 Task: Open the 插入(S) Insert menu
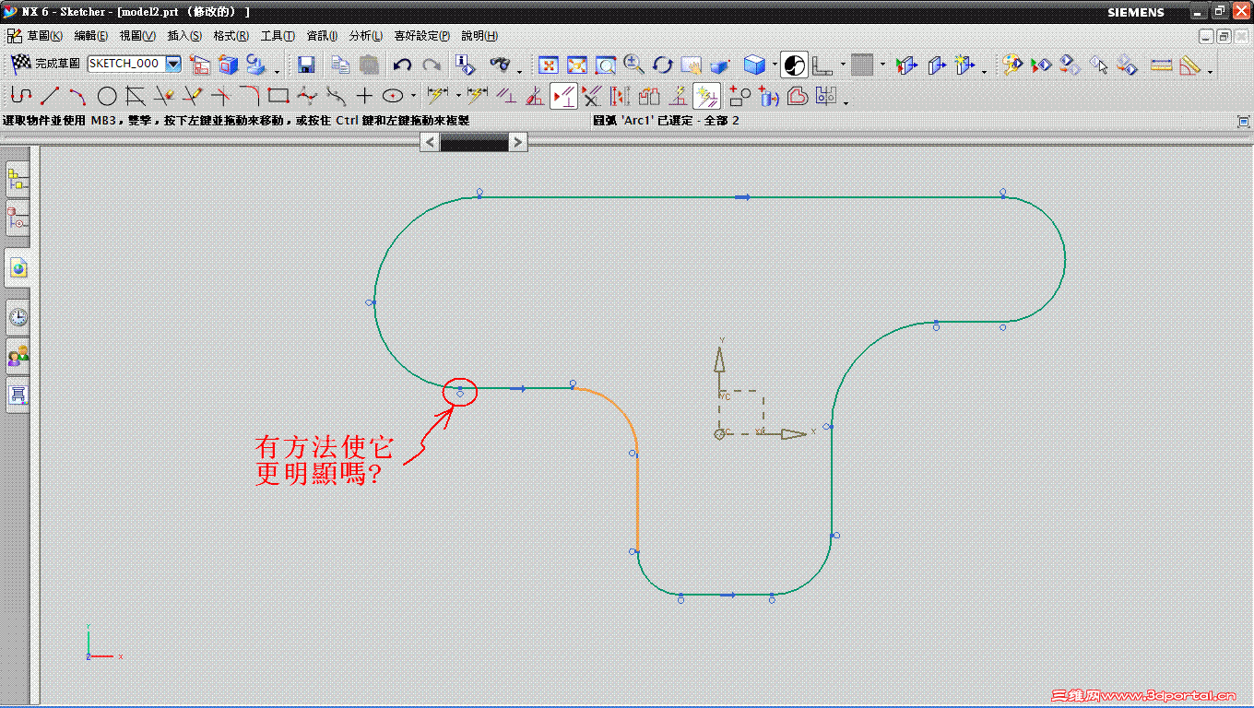[x=184, y=36]
